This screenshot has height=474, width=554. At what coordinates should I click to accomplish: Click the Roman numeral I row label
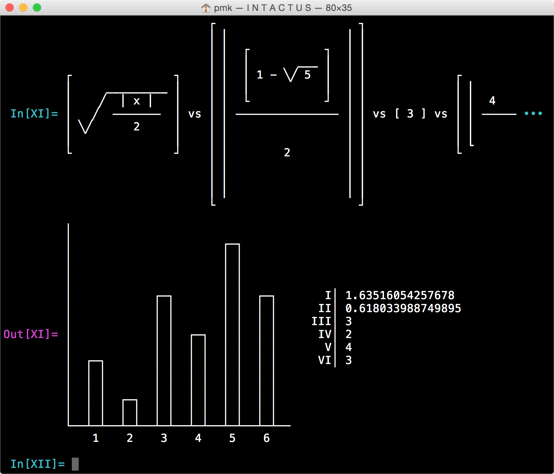(x=328, y=295)
